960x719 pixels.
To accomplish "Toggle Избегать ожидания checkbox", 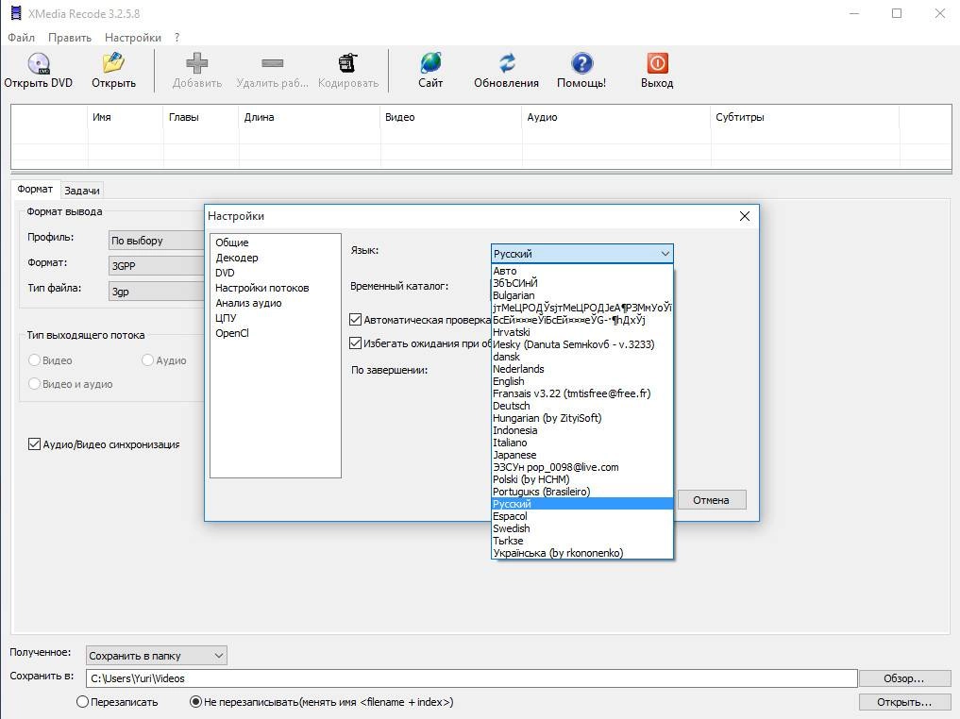I will (355, 343).
